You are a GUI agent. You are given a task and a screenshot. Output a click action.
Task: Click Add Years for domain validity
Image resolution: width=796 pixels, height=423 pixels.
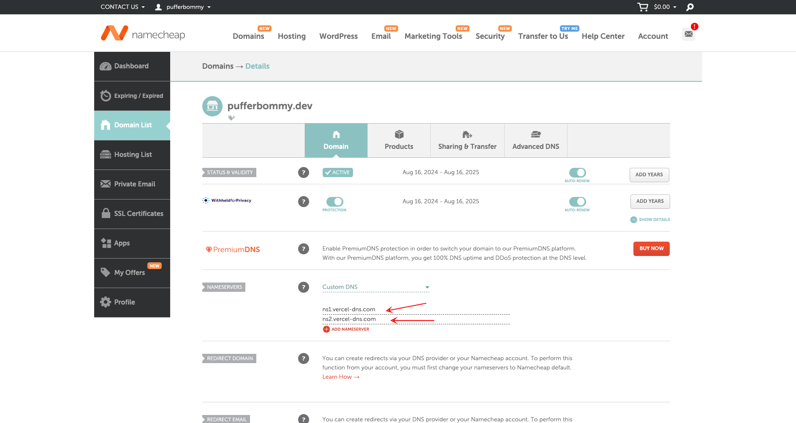649,175
